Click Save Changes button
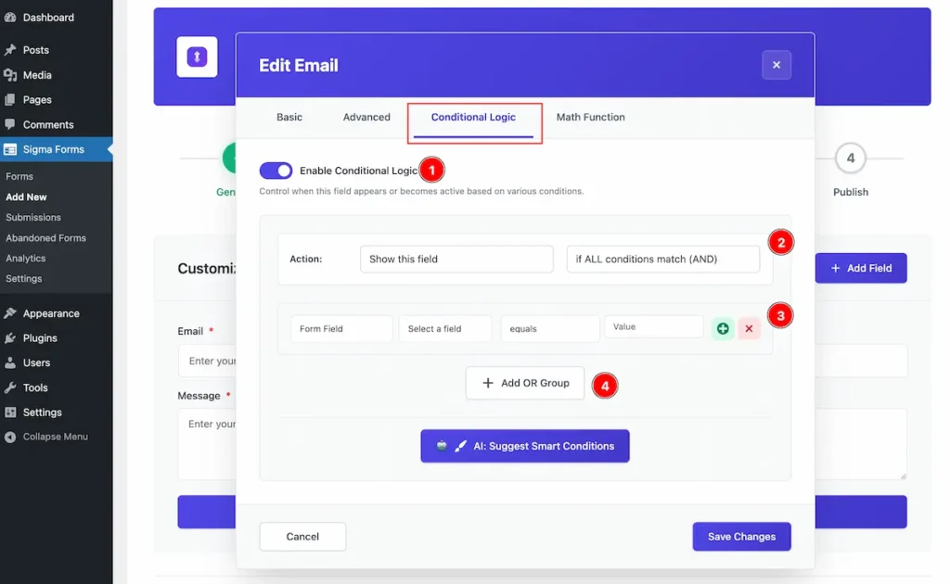Image resolution: width=950 pixels, height=584 pixels. tap(741, 537)
